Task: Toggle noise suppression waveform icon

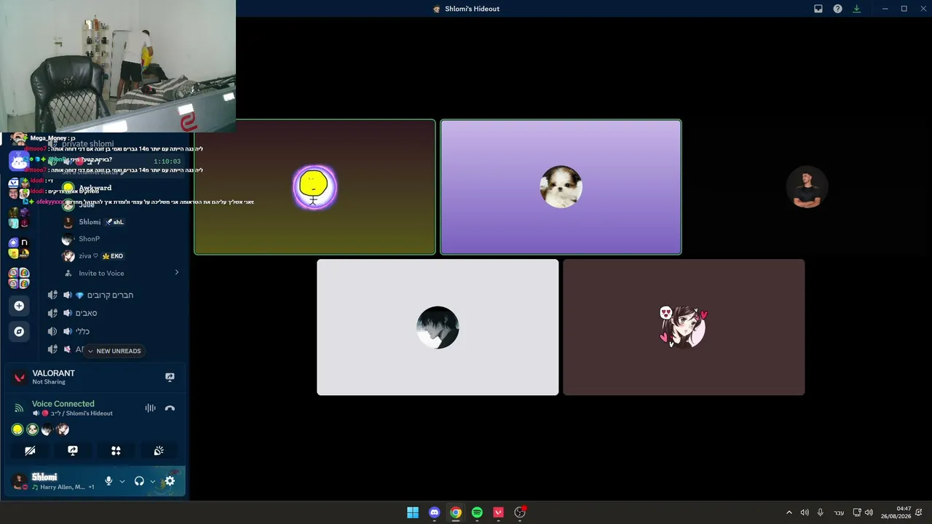Action: (150, 408)
